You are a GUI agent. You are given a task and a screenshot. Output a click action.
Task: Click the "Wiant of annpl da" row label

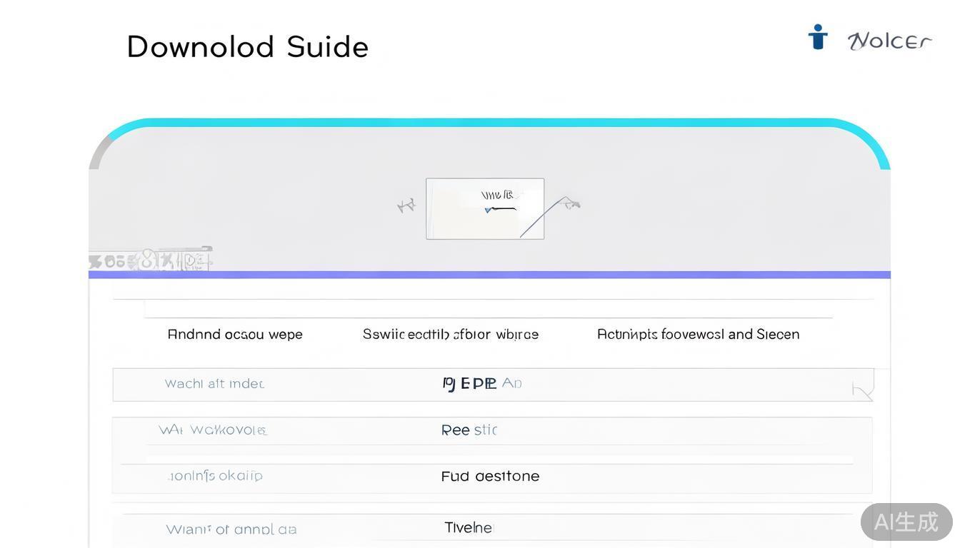pos(231,529)
